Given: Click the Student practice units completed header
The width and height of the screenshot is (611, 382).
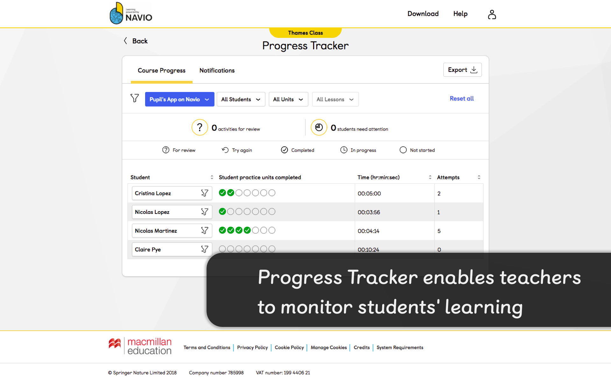Looking at the screenshot, I should 260,177.
